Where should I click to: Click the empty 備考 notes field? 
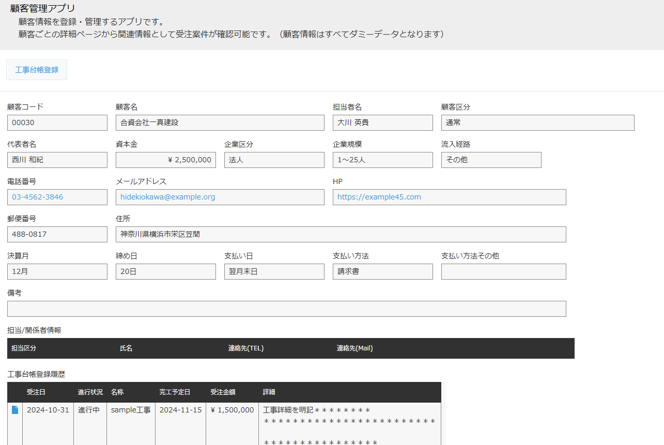point(286,309)
